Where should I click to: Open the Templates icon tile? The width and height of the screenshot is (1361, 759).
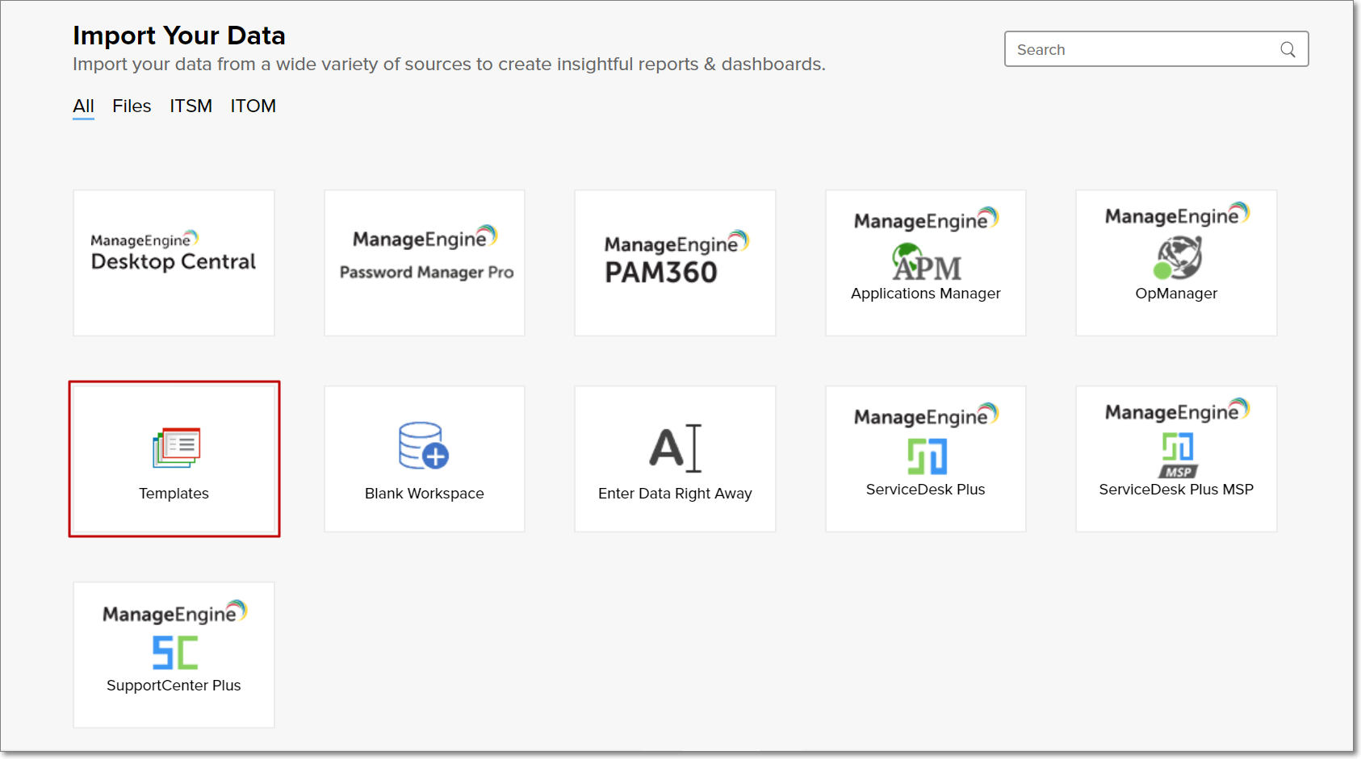pyautogui.click(x=176, y=448)
